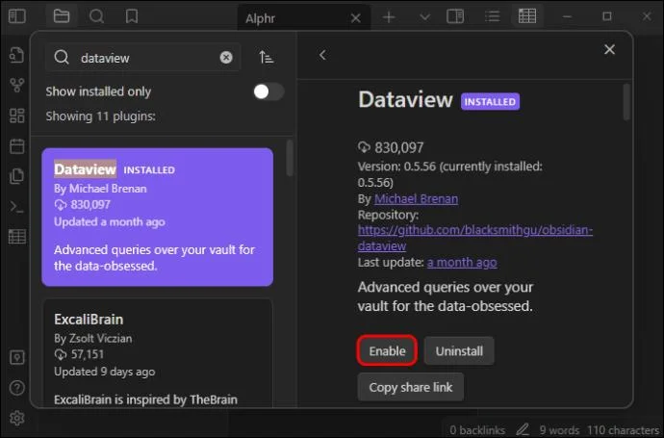664x438 pixels.
Task: Click the INSTALLED badge beside Dataview title
Action: click(490, 101)
